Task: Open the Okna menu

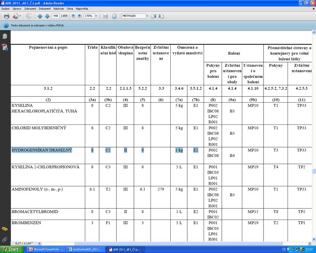Action: pyautogui.click(x=70, y=9)
